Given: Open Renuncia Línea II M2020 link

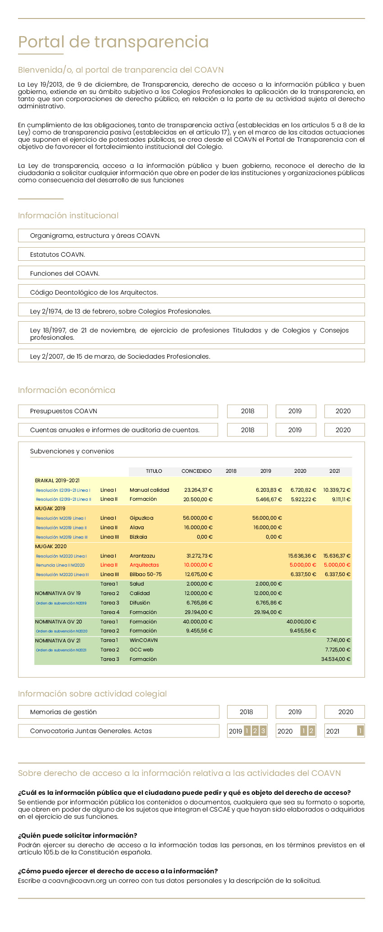Looking at the screenshot, I should [x=60, y=565].
